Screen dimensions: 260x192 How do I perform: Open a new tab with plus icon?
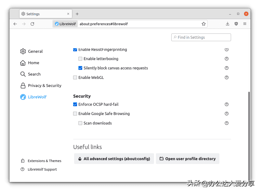pos(77,14)
